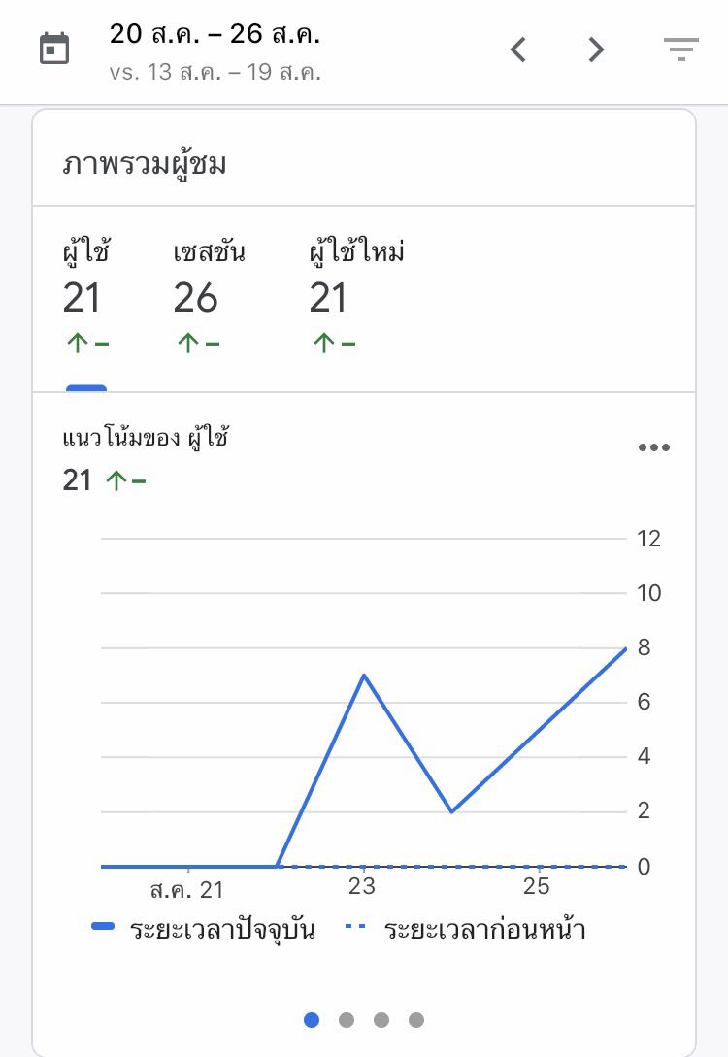The image size is (728, 1057).
Task: Go to third carousel page dot
Action: tap(381, 1020)
